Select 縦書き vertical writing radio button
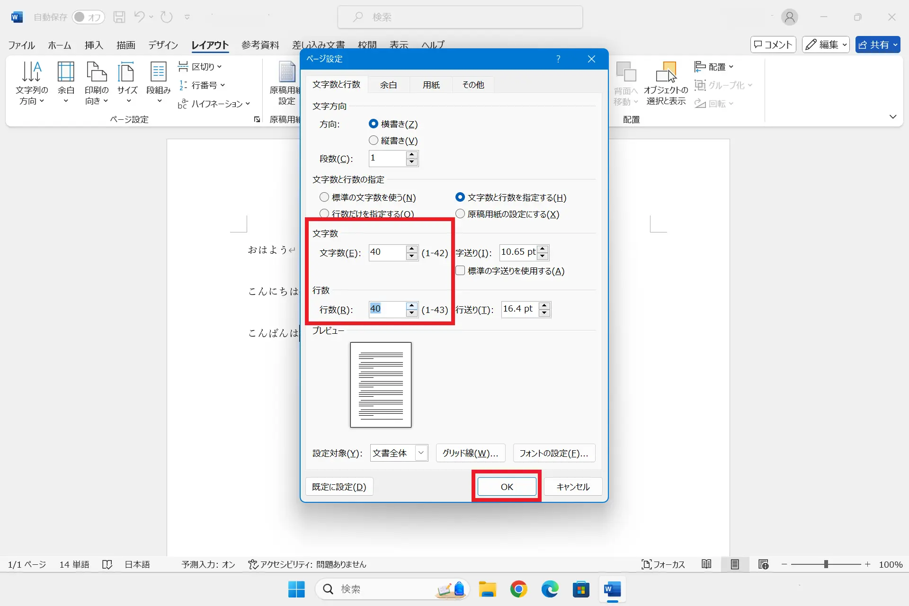Screen dimensions: 909x606 point(373,141)
